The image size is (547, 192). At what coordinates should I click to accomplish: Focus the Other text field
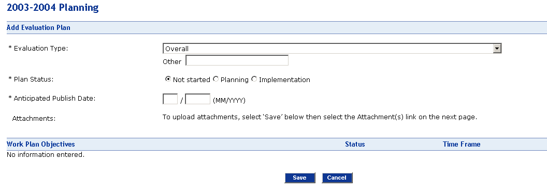point(237,61)
